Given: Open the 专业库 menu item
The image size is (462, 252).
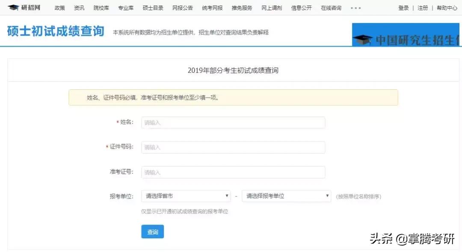Looking at the screenshot, I should tap(125, 7).
